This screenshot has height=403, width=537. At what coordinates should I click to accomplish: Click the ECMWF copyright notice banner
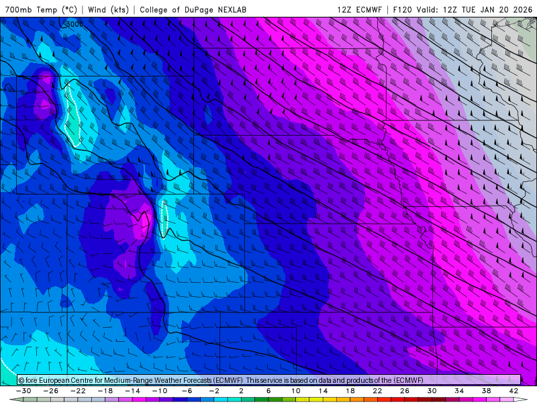(x=269, y=380)
